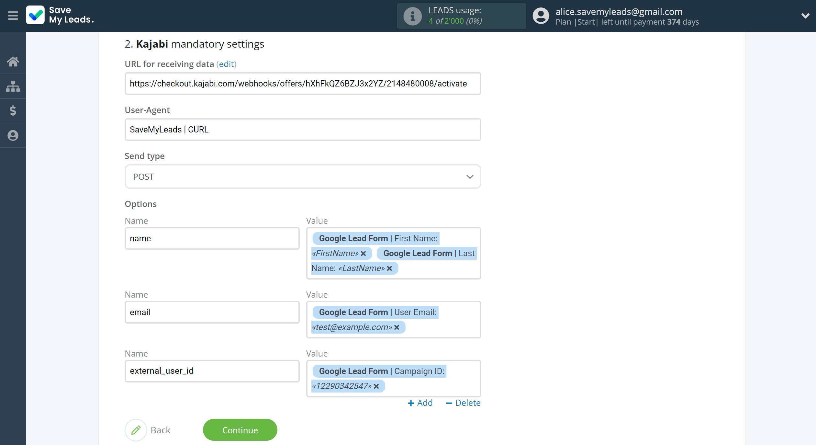
Task: Click the alice.savemyleads@gmail.com account text
Action: [x=619, y=12]
